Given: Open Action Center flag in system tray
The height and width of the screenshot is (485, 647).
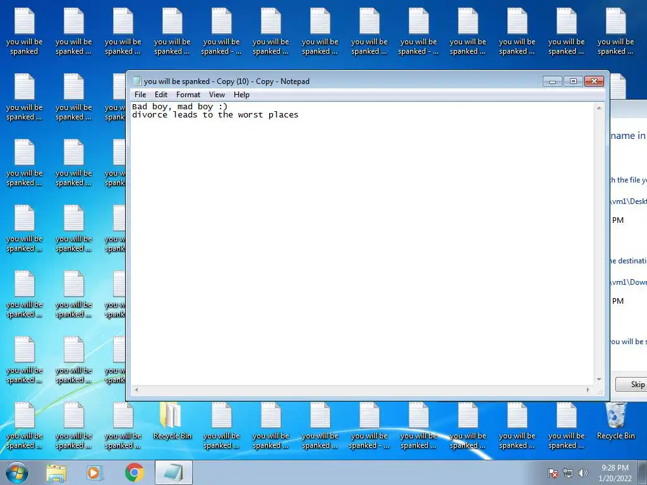Looking at the screenshot, I should click(552, 474).
